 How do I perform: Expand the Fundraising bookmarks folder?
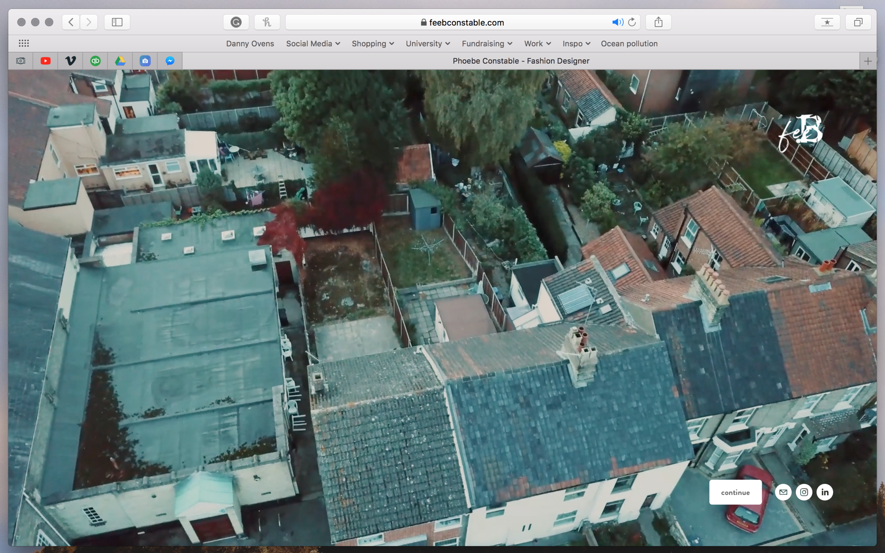pos(487,44)
